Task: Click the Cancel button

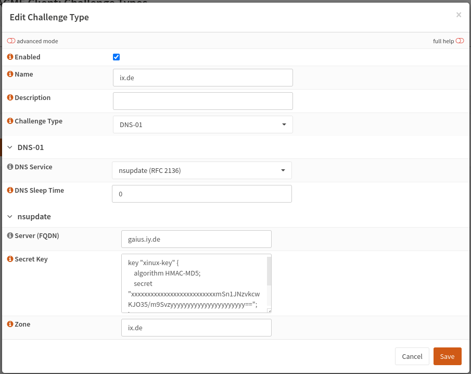Action: [x=412, y=356]
